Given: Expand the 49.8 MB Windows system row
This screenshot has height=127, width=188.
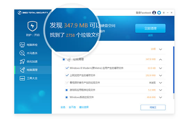Looking at the screenshot, I should [160, 97].
